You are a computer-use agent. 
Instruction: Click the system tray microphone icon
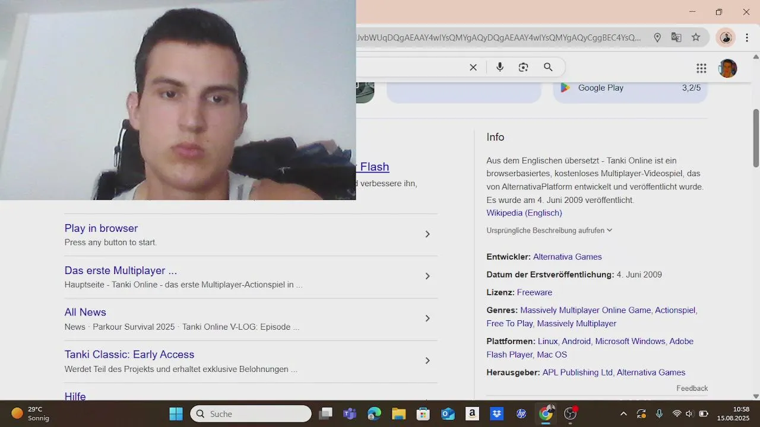pyautogui.click(x=659, y=413)
